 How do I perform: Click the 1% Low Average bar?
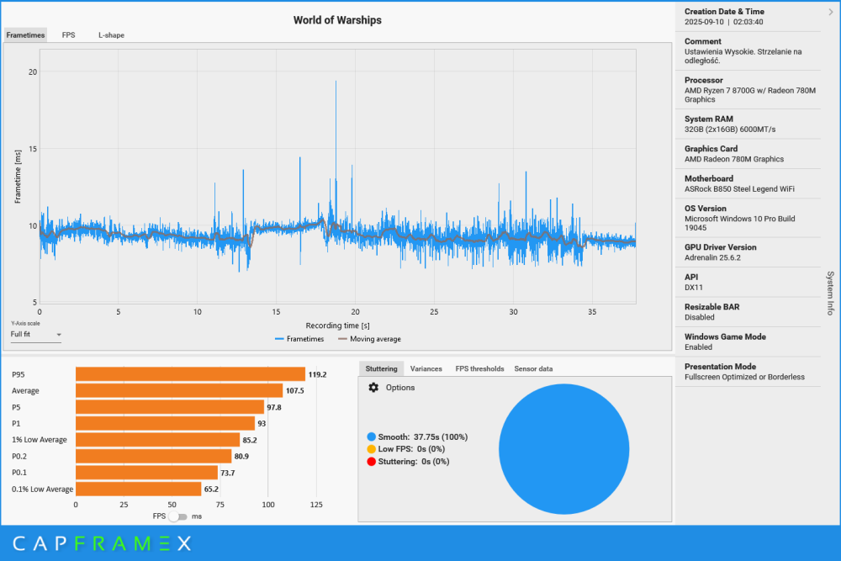158,440
